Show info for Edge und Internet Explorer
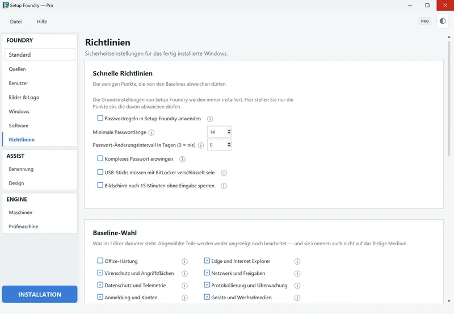This screenshot has width=454, height=314. (297, 261)
